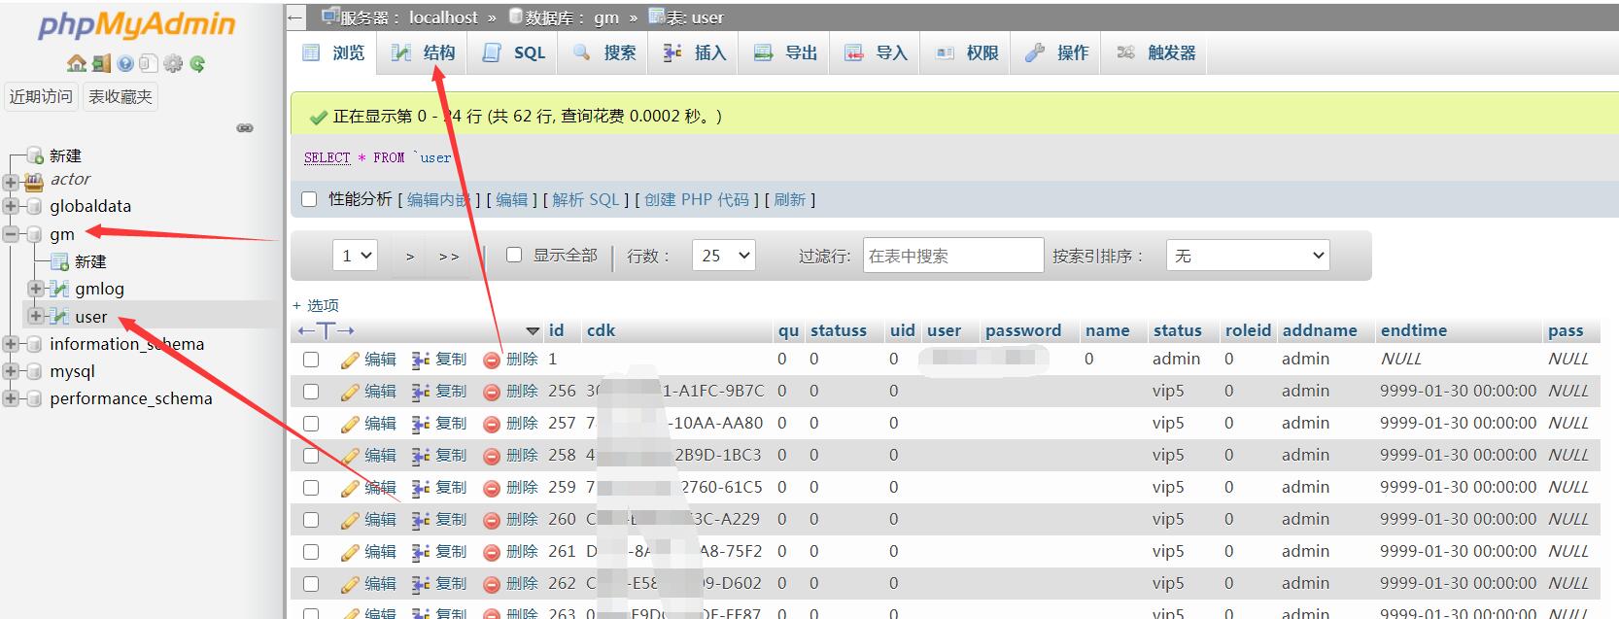Reload navigation panel with green refresh icon
The image size is (1619, 619).
click(197, 64)
